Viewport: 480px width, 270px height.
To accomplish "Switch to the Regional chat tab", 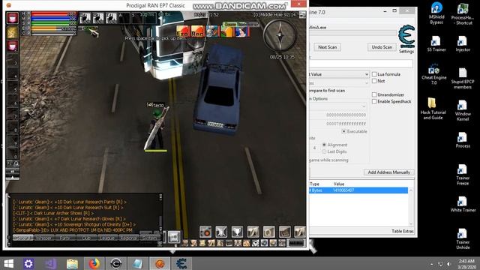I will click(128, 238).
